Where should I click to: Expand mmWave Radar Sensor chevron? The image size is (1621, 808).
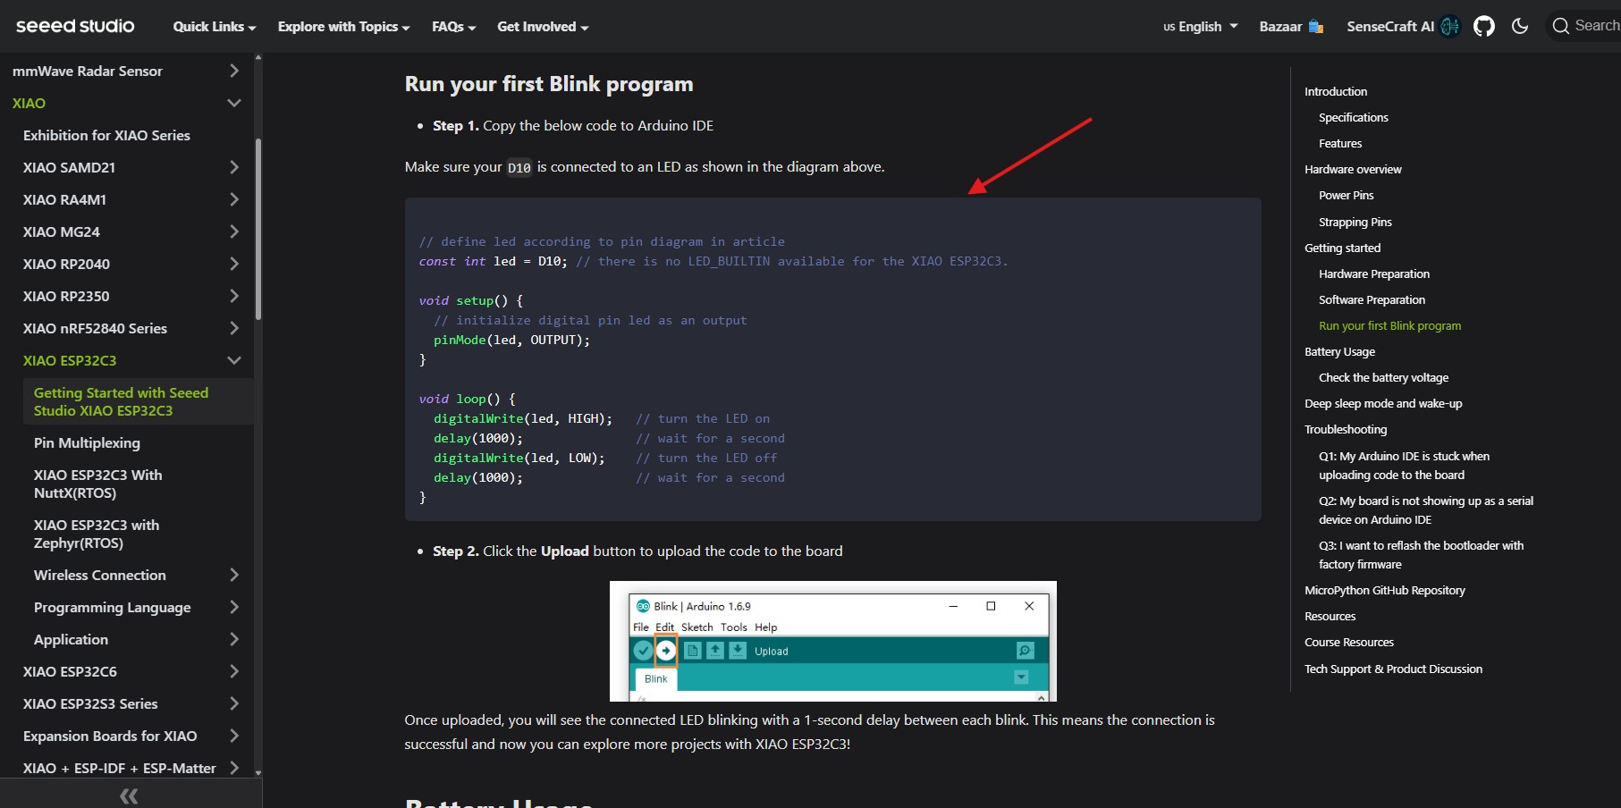tap(234, 71)
